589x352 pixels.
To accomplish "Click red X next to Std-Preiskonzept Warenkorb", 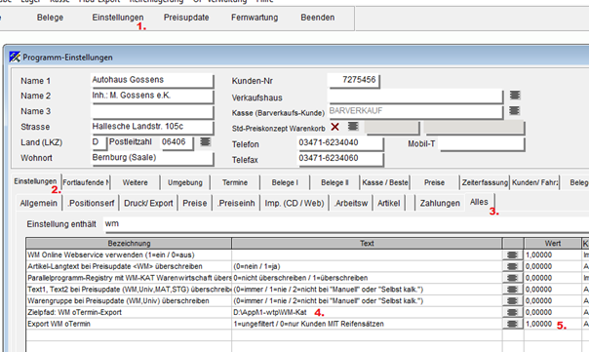I will point(335,127).
